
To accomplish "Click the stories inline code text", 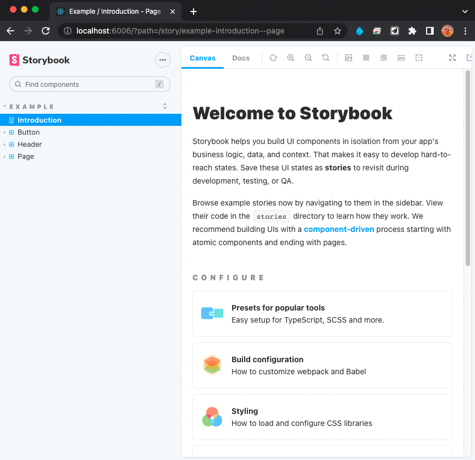I will (272, 216).
